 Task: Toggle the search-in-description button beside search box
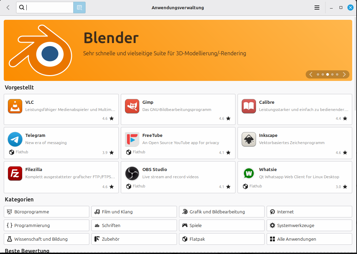[x=79, y=8]
